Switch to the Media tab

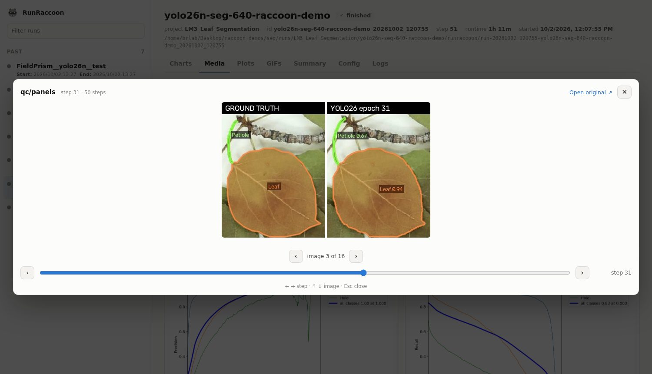pos(214,63)
